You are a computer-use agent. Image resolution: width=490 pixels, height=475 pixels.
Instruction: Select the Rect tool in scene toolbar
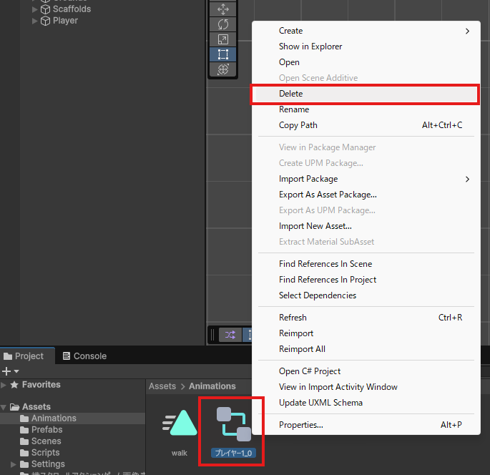click(x=222, y=54)
